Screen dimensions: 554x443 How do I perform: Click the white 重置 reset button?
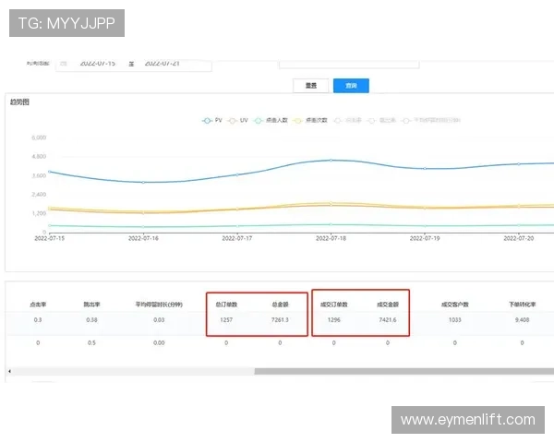click(x=310, y=86)
